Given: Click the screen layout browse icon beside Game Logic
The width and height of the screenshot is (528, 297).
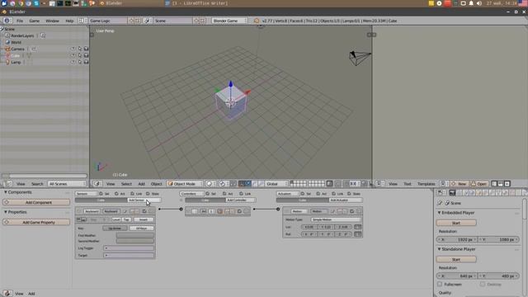Looking at the screenshot, I should pos(82,21).
